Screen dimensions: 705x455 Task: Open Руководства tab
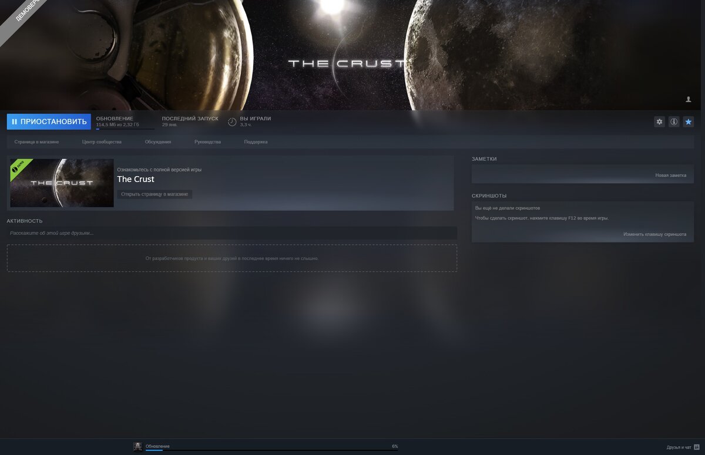click(207, 142)
